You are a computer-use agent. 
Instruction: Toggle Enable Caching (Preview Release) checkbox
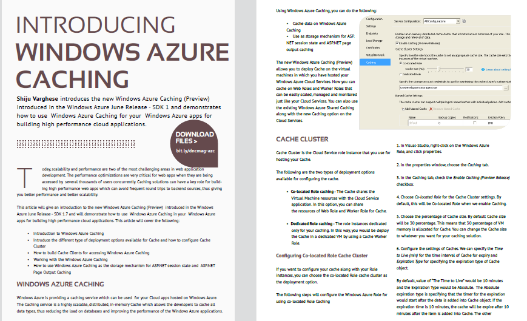pos(397,43)
